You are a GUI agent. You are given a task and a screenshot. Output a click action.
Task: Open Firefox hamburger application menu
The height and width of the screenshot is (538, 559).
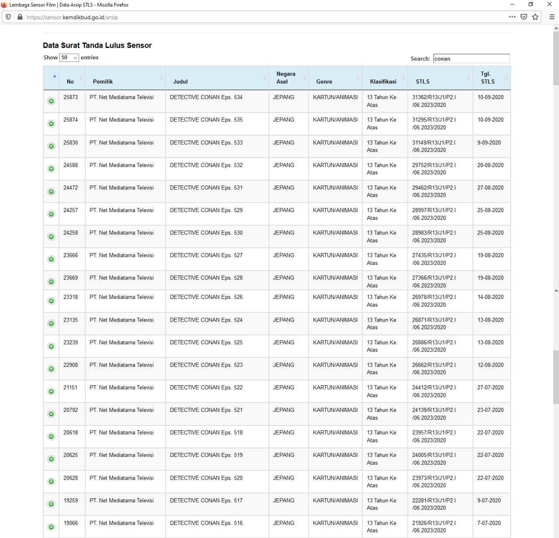[552, 17]
